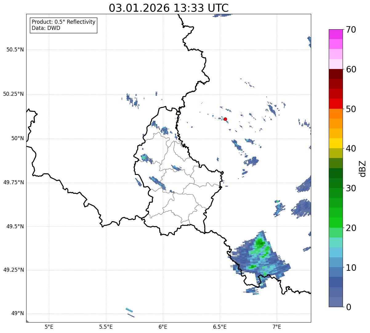Click the plot title timestamp 03.01.2026 13:33 UTC

coord(169,8)
